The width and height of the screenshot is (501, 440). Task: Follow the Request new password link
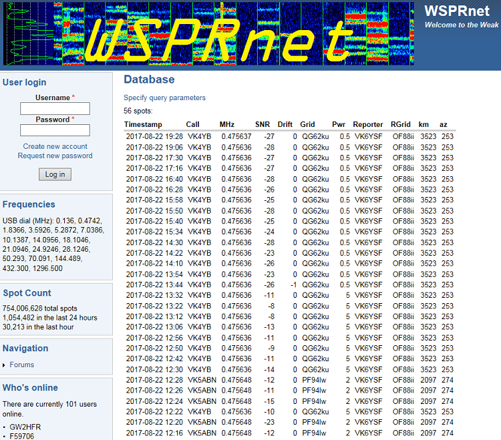55,156
